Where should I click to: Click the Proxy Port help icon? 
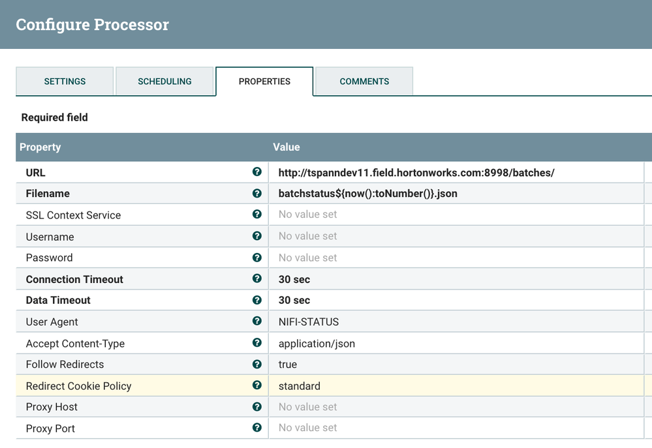pos(257,428)
